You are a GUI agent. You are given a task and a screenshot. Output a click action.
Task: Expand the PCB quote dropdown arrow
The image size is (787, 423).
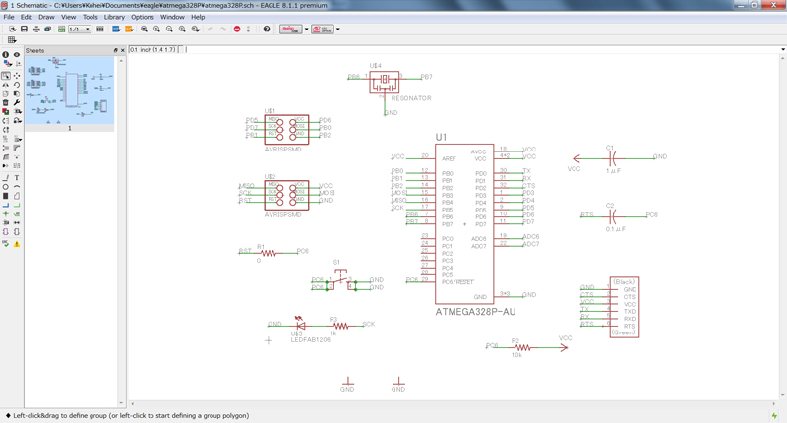point(337,30)
